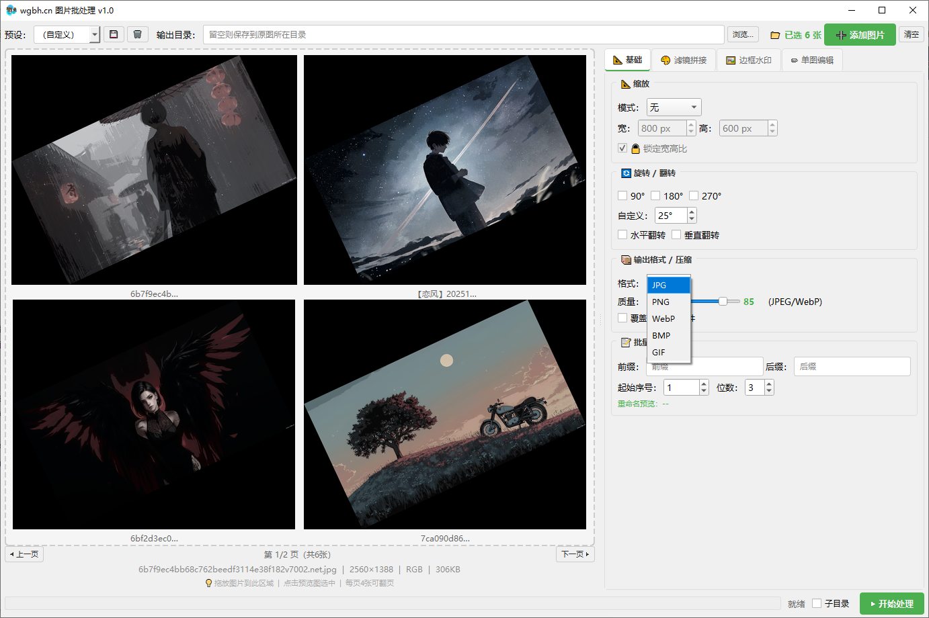
Task: Select PNG in the format list
Action: point(669,302)
